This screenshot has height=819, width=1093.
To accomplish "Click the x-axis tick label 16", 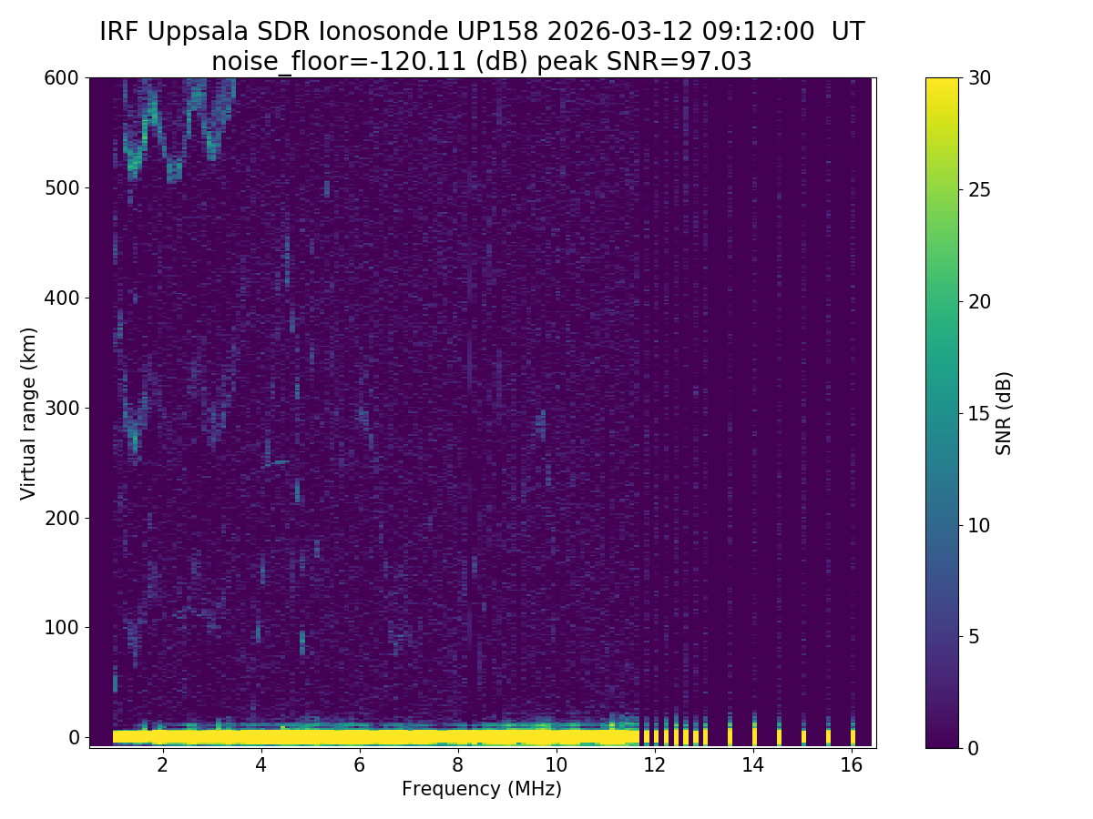I will pyautogui.click(x=852, y=765).
